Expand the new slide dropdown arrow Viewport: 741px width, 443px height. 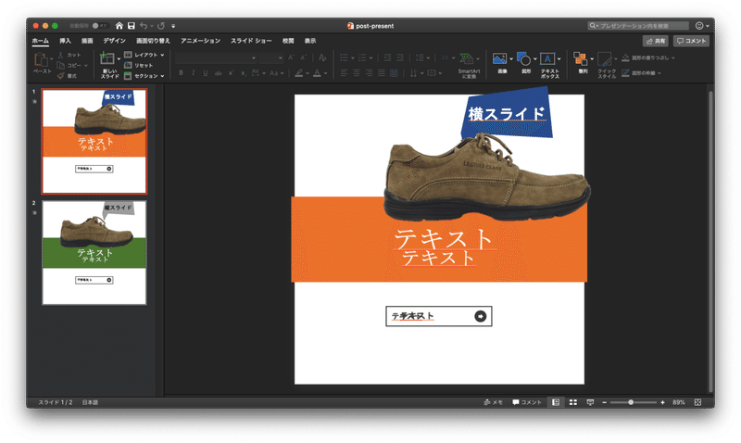(x=119, y=59)
